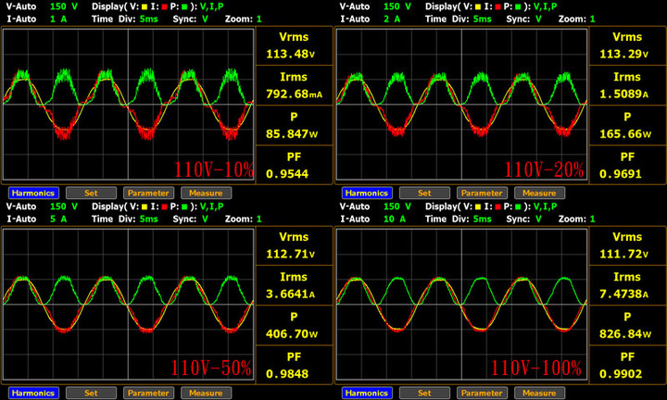
Task: Select the Irms reading 7.4738A
Action: [624, 294]
